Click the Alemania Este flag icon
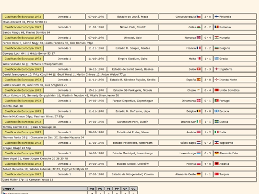 pos(216,153)
